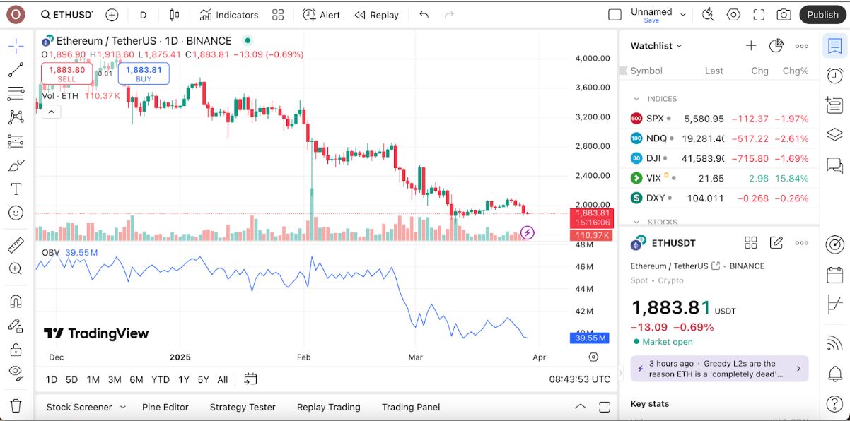Toggle lock all drawing tools
This screenshot has height=421, width=850.
pos(16,349)
